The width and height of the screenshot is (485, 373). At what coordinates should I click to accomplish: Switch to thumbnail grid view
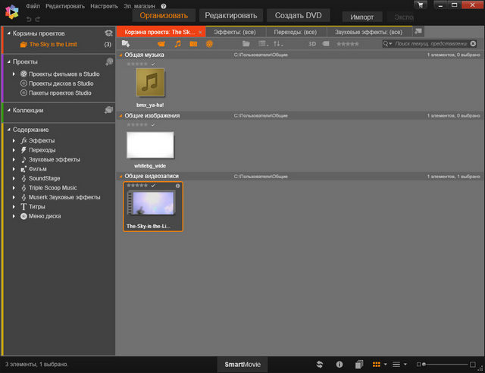point(377,365)
